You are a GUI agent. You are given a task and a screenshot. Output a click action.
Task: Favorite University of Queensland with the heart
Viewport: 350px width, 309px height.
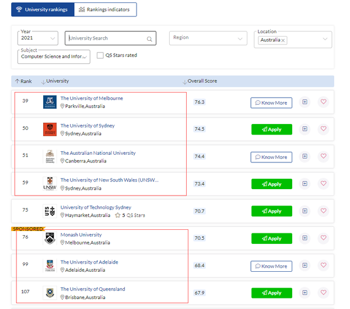coord(323,292)
